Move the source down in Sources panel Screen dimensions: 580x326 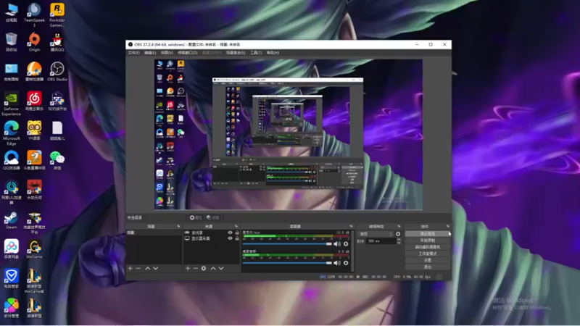point(221,268)
